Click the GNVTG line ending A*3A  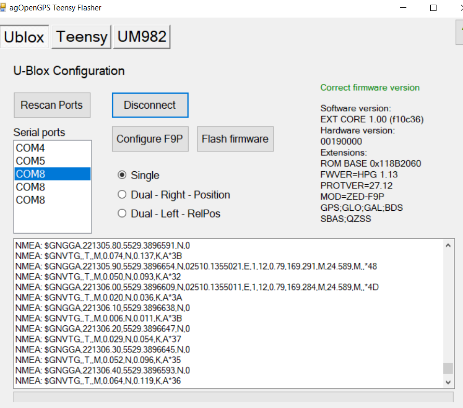tap(99, 298)
